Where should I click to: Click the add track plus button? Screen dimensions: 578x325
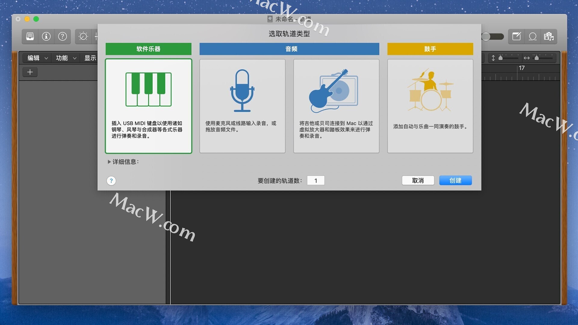coord(30,72)
